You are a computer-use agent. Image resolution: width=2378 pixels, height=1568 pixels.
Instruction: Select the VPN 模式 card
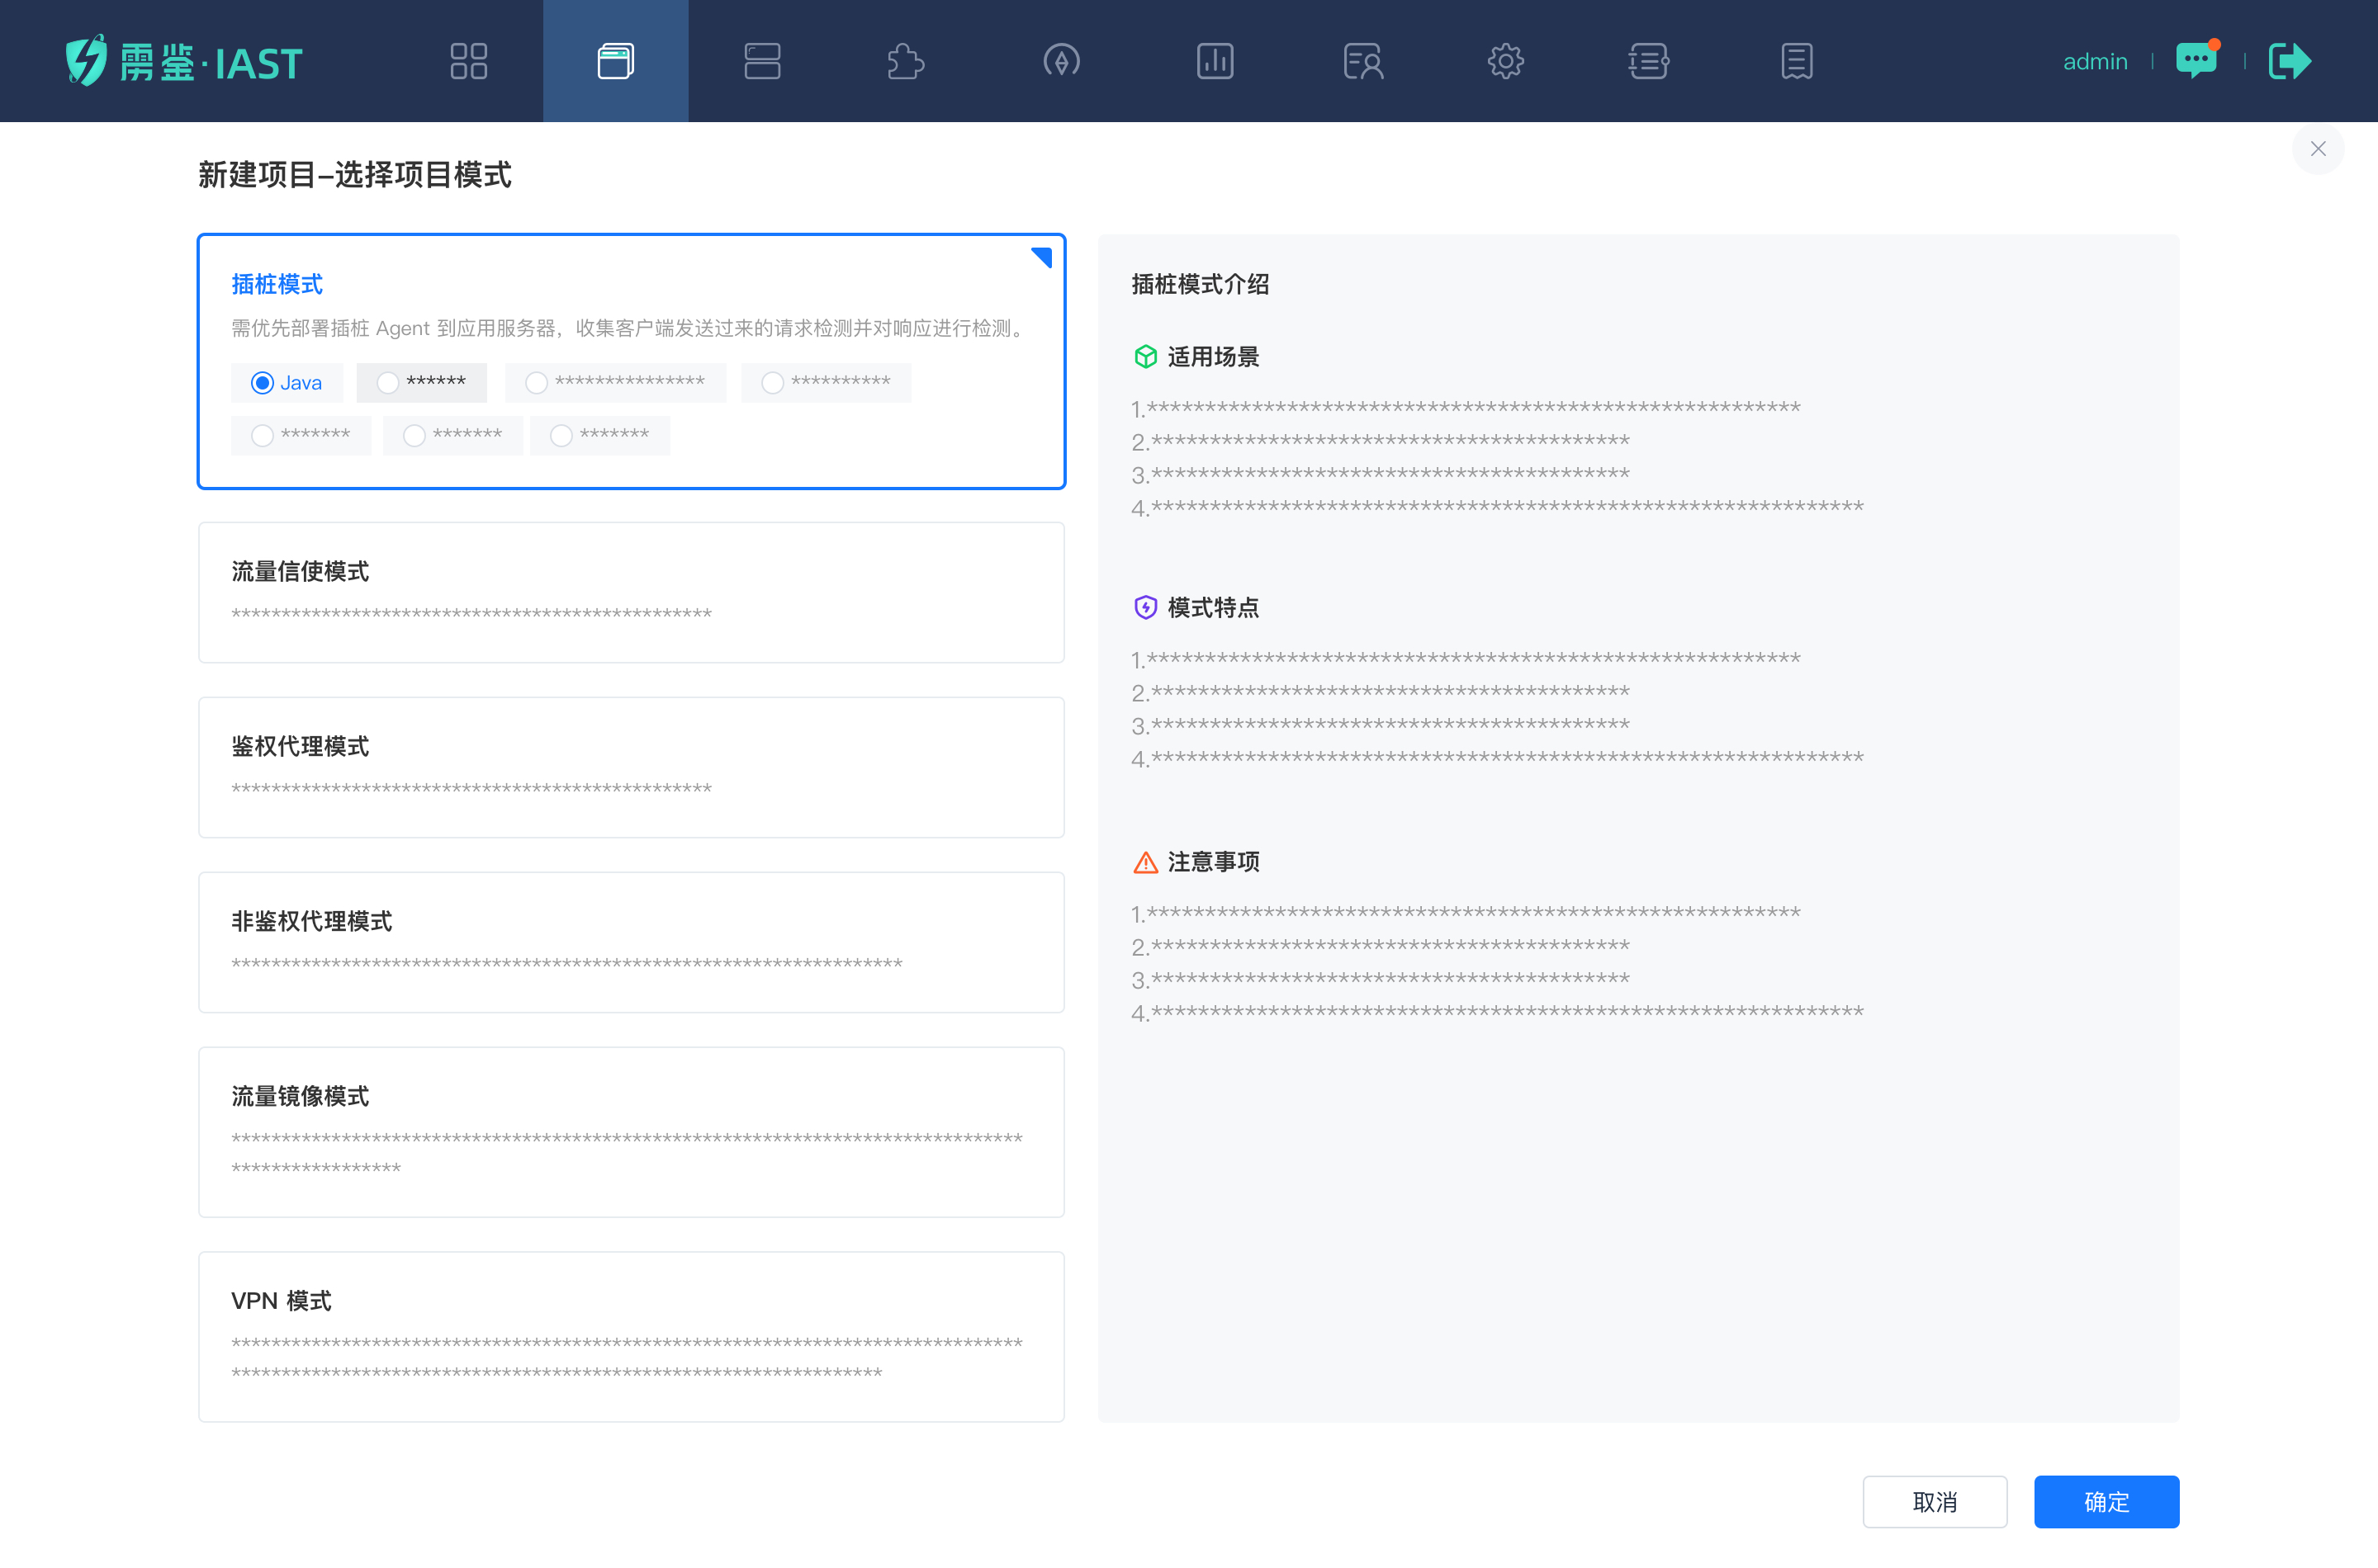click(630, 1335)
